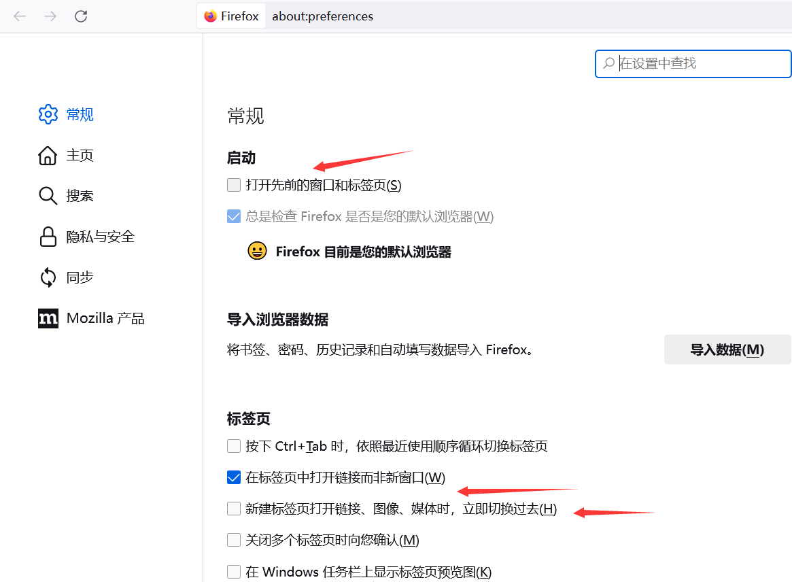Uncheck 在标签页中打开链接而非新窗口

point(234,477)
